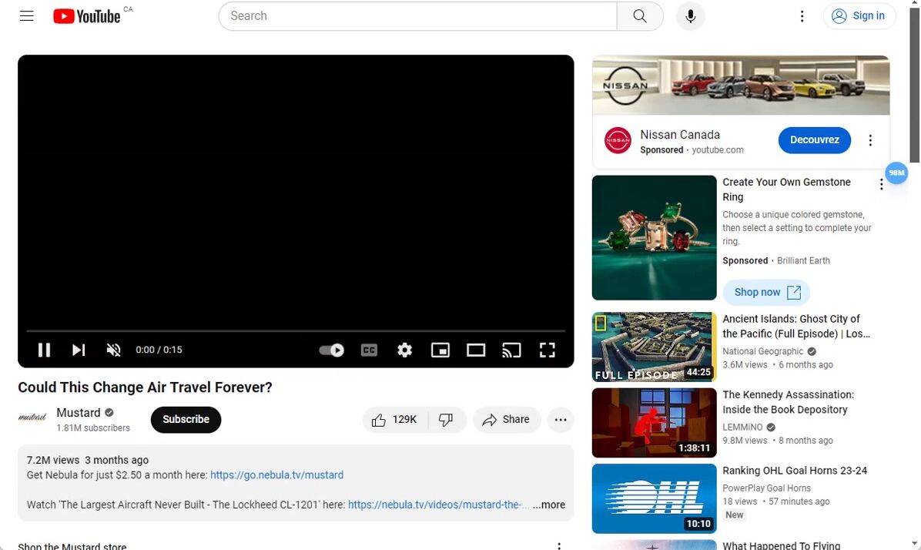
Task: Skip to the next video
Action: point(78,350)
